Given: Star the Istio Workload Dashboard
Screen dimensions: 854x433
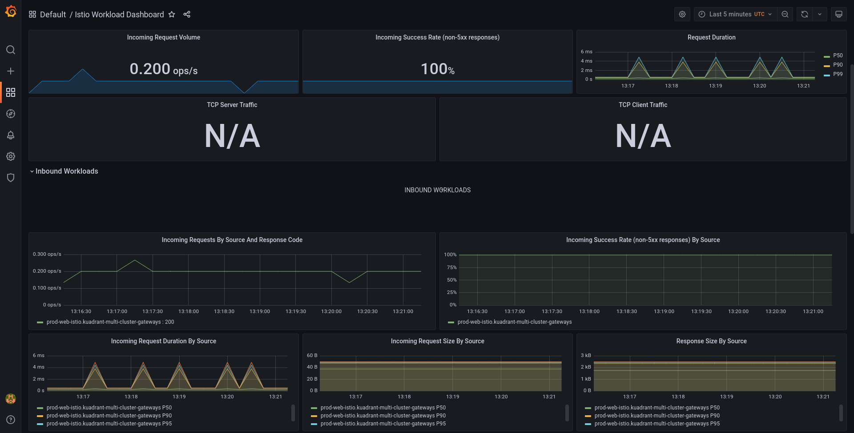Looking at the screenshot, I should click(172, 14).
